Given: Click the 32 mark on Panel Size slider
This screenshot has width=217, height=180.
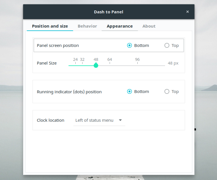Looking at the screenshot, I should 82,65.
